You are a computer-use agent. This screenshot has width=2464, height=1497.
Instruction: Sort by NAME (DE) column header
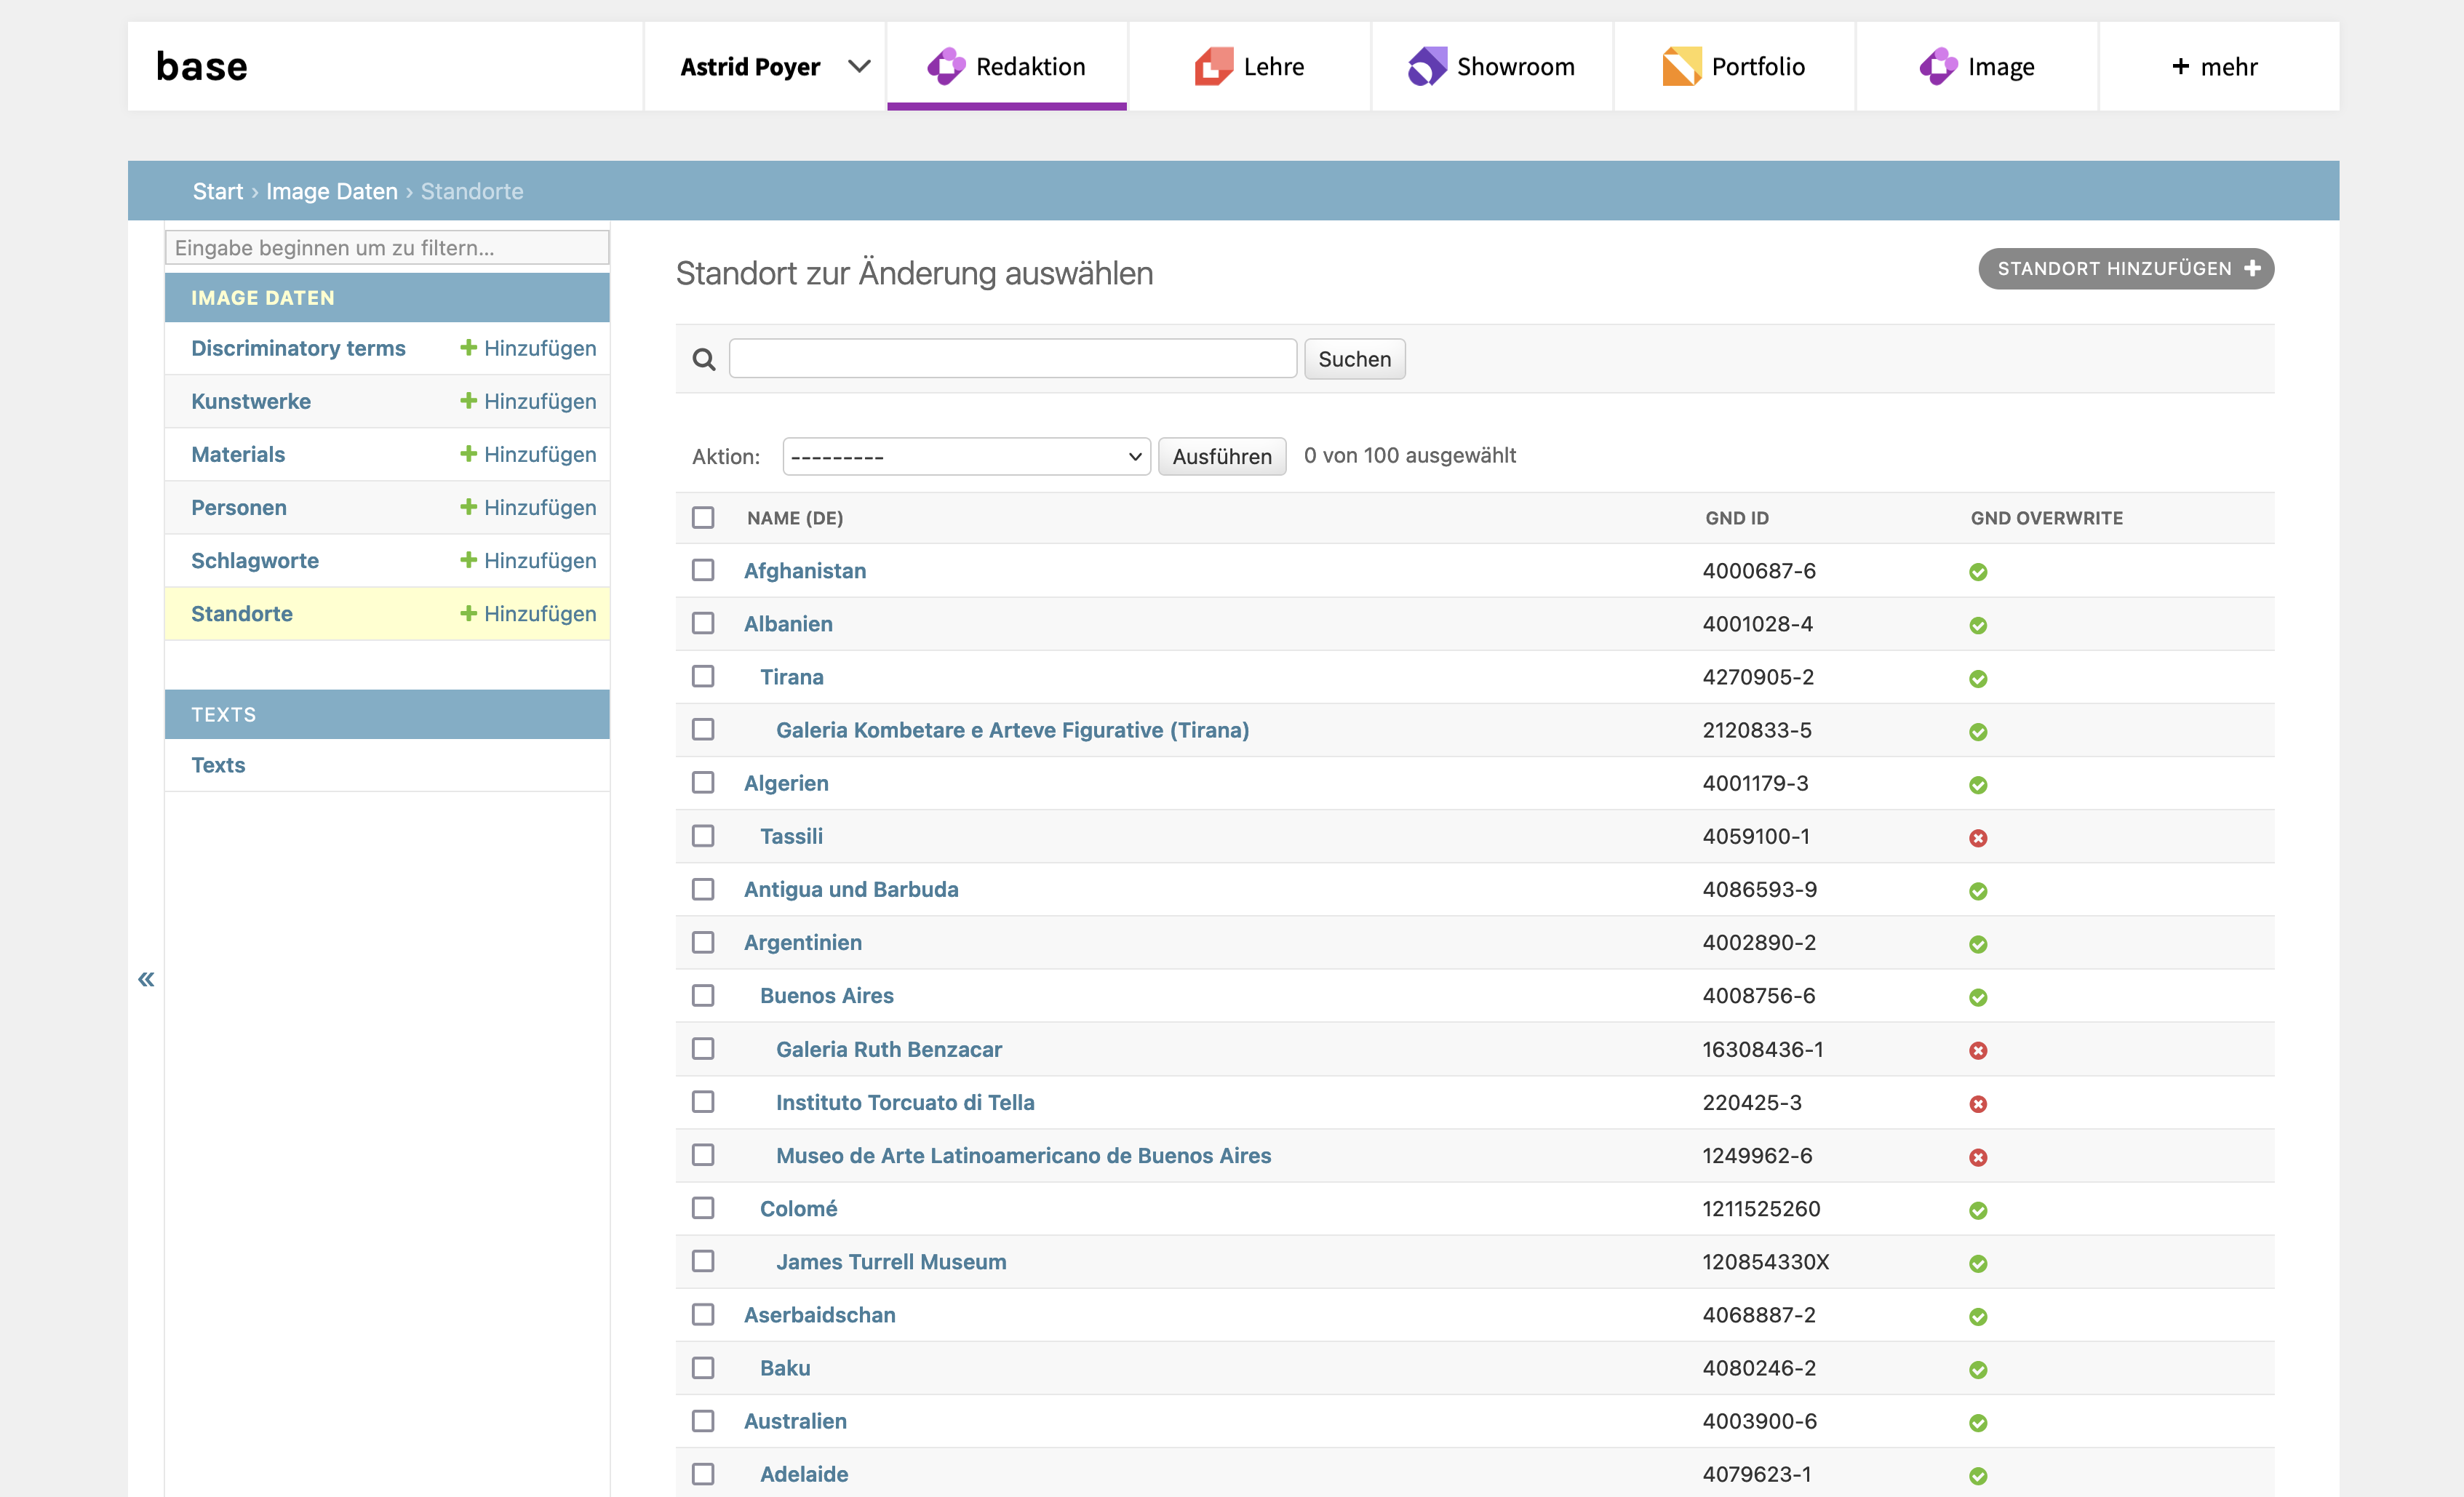pos(795,518)
